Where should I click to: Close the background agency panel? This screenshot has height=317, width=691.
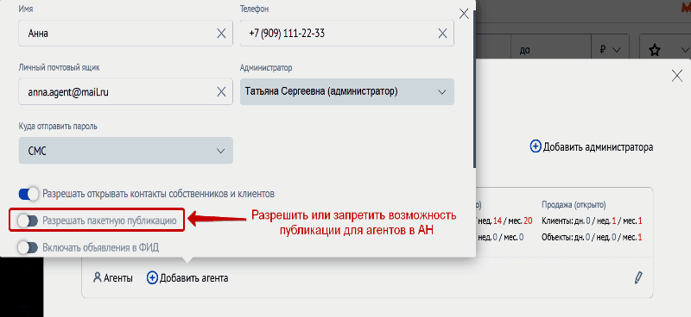[x=677, y=76]
